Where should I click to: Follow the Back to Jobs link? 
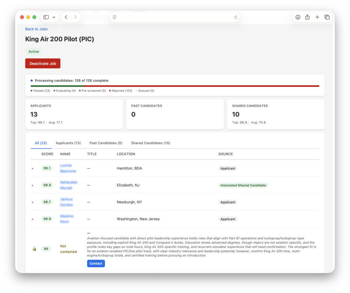(36, 29)
